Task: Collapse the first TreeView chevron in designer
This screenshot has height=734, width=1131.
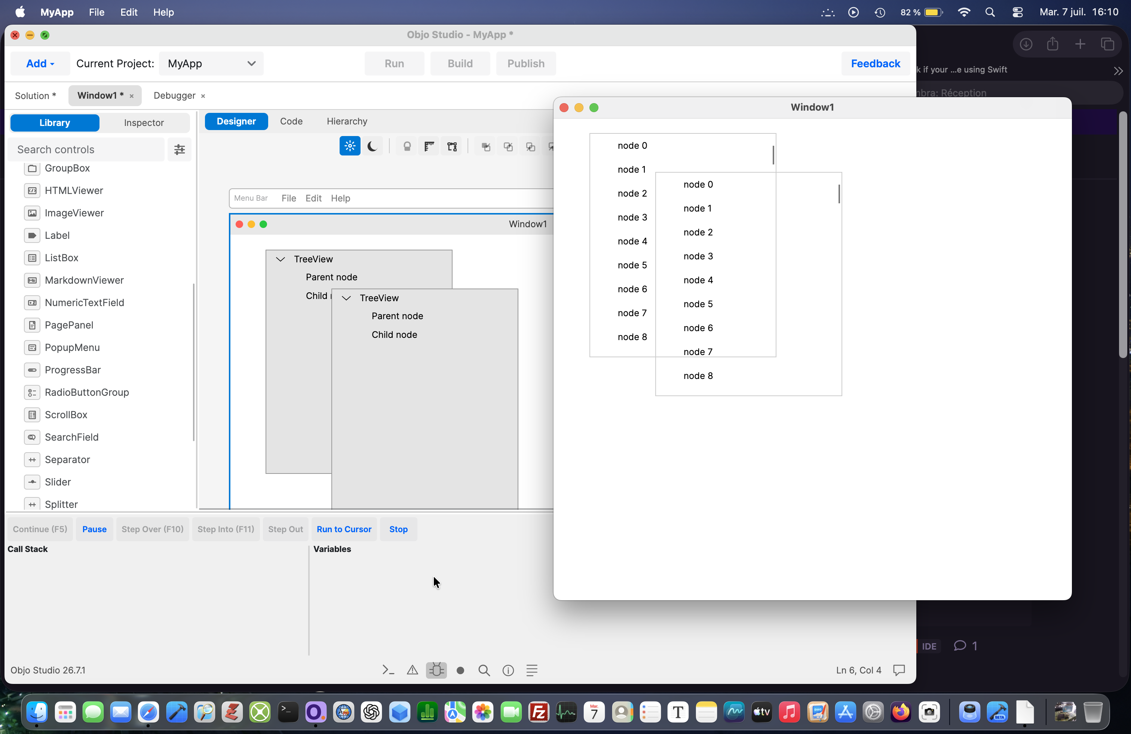Action: click(281, 259)
